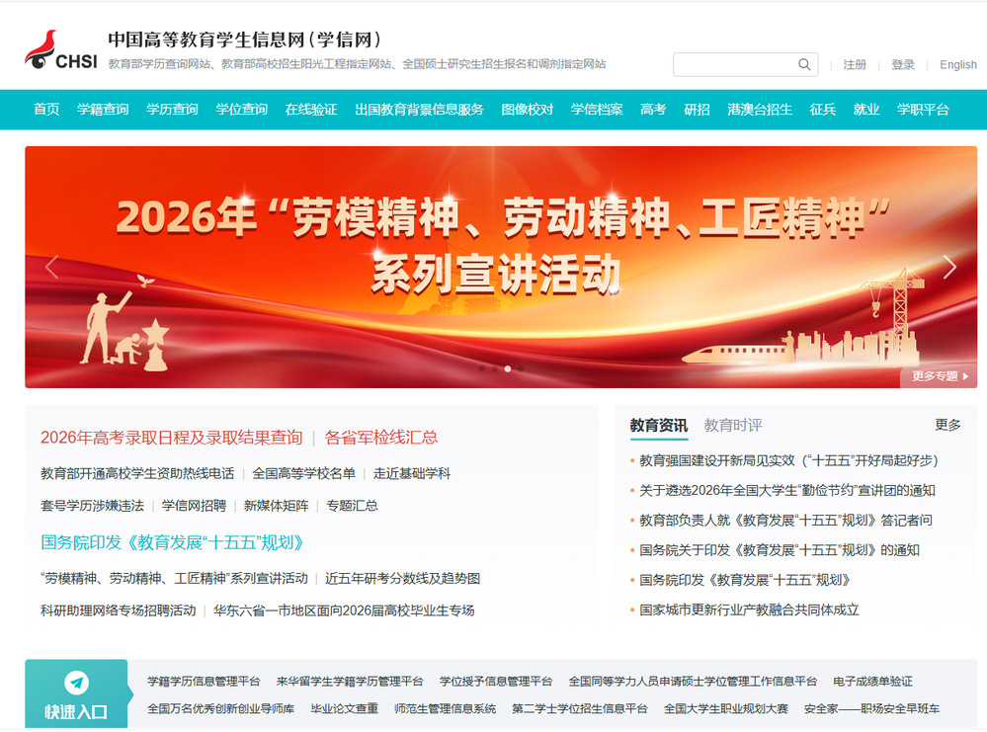The width and height of the screenshot is (987, 732).
Task: Switch to 教育资讯 tab
Action: pyautogui.click(x=658, y=426)
